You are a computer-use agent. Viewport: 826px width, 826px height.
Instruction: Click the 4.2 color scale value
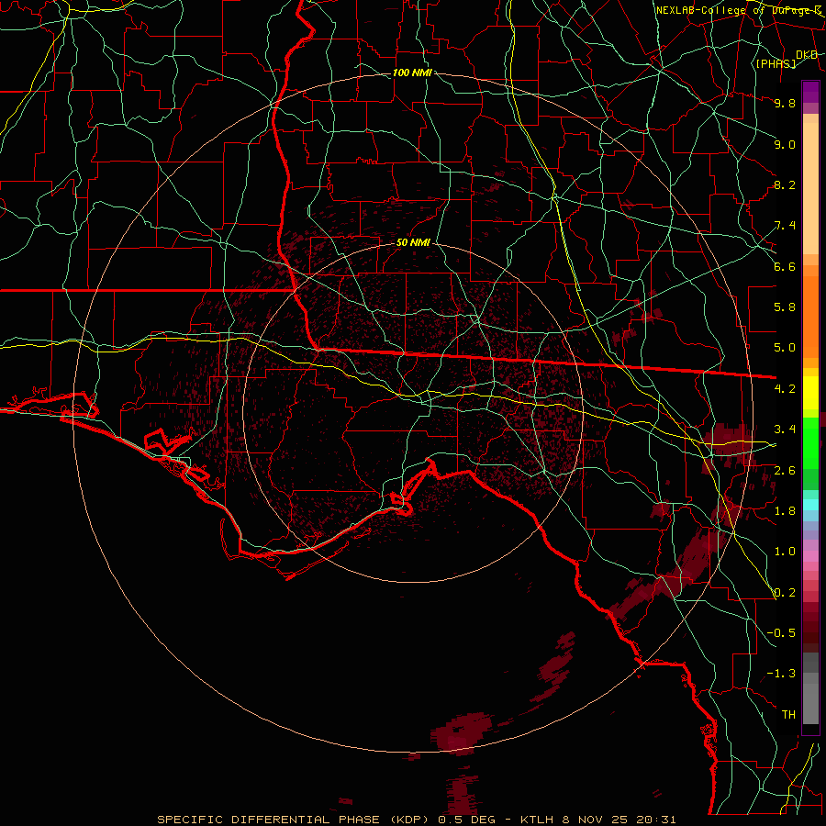coord(785,389)
